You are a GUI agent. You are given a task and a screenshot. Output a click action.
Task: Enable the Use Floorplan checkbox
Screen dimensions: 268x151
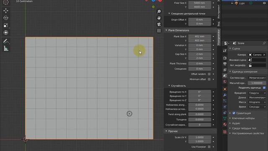209,147
